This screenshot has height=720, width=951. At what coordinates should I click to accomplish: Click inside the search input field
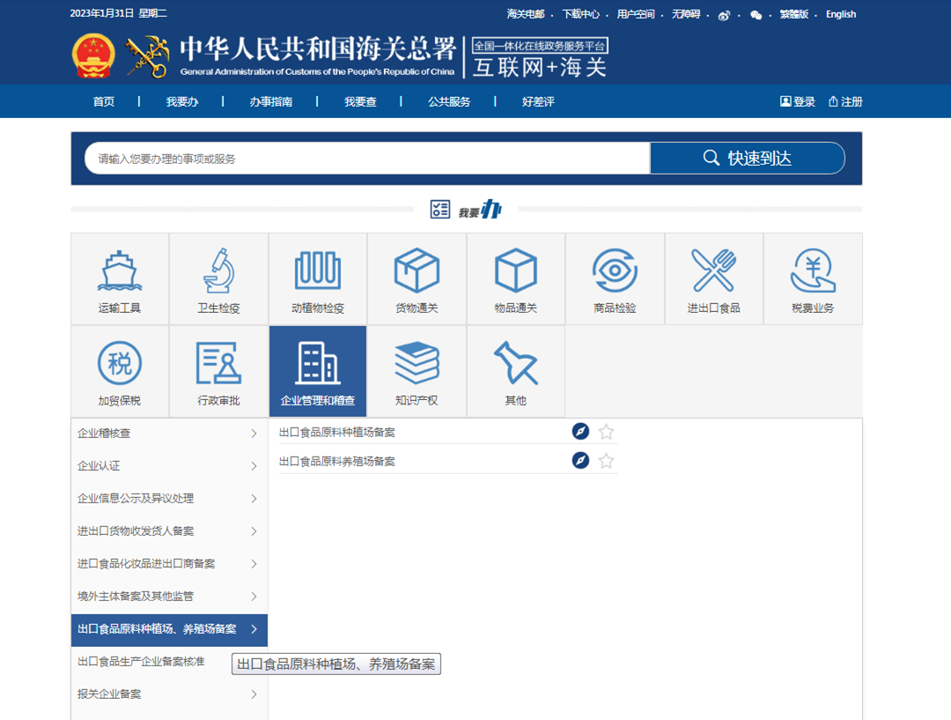[352, 158]
